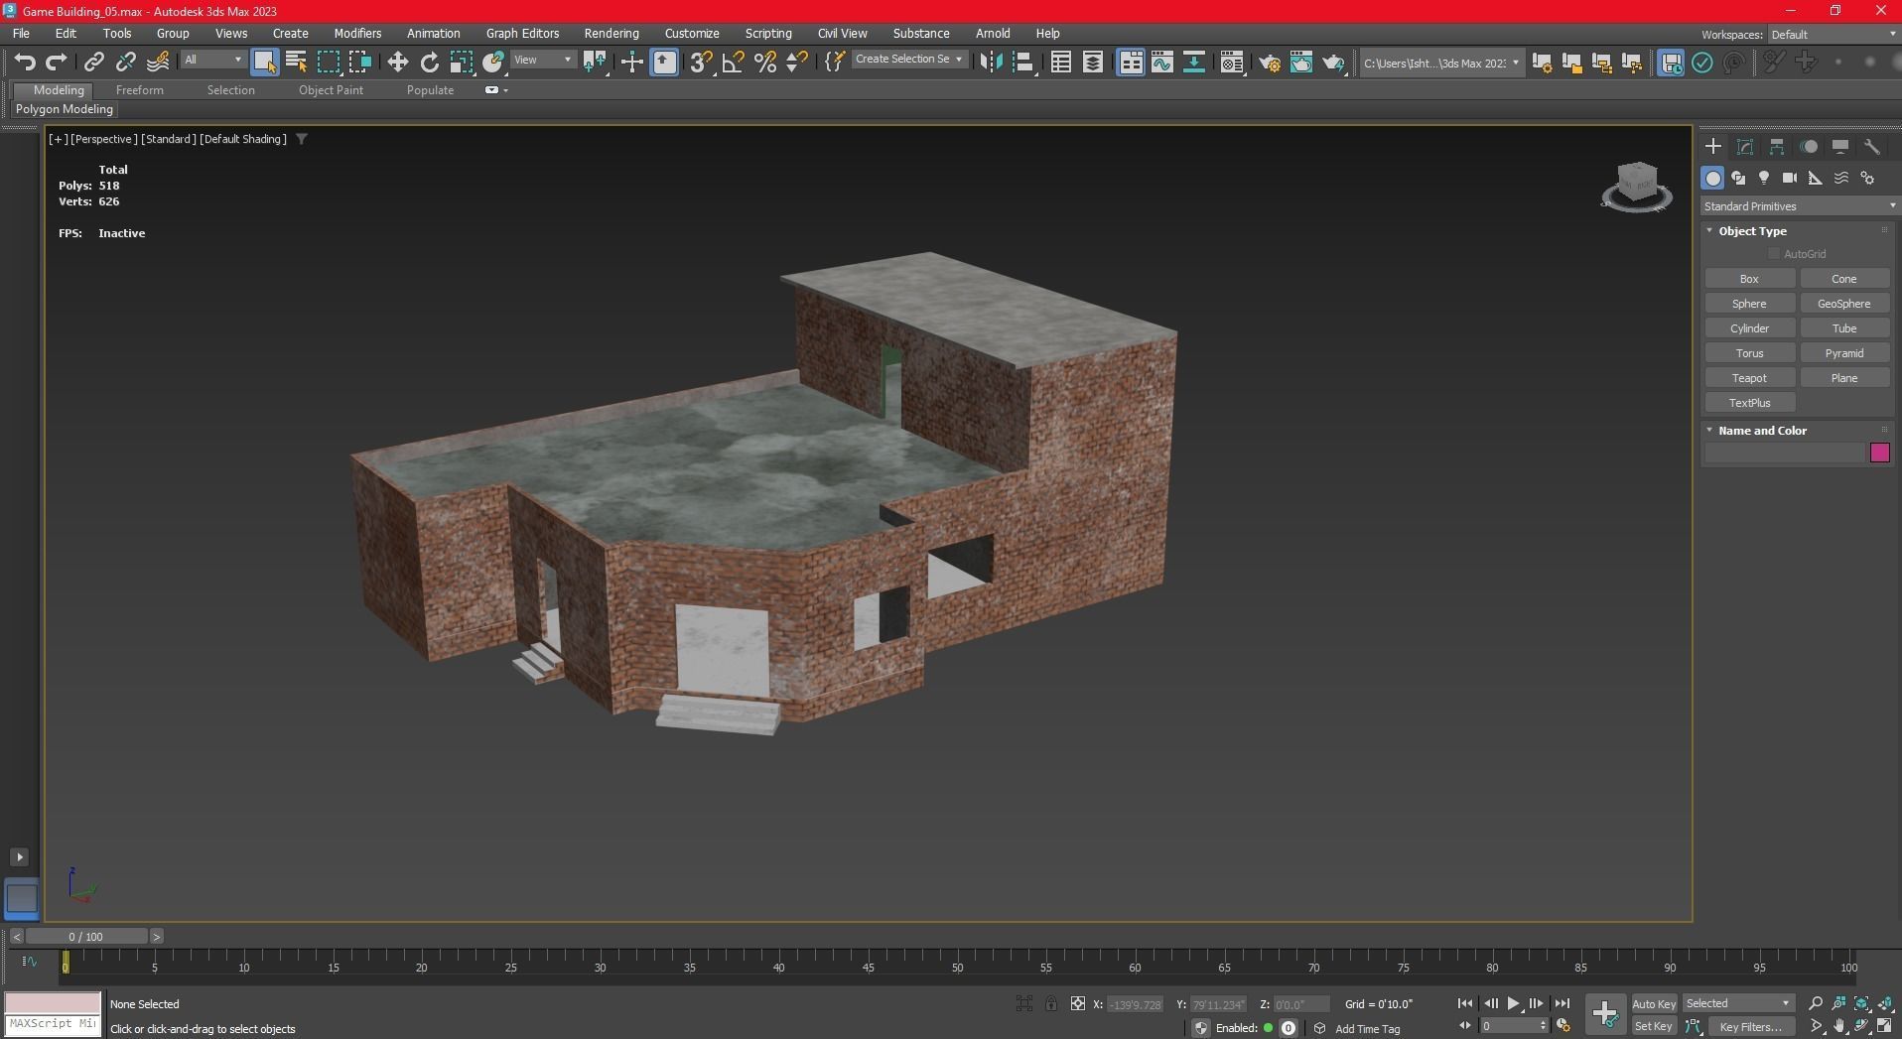This screenshot has width=1902, height=1039.
Task: Open Create Selection Set dropdown
Action: [x=908, y=60]
